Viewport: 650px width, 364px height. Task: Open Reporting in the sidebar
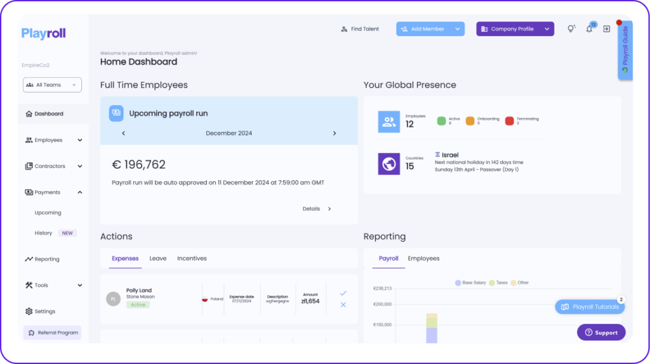click(x=47, y=259)
